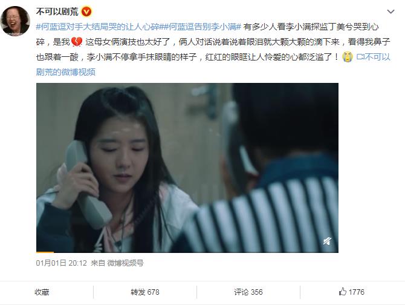Open 评论 356 comments
Image resolution: width=405 pixels, height=305 pixels.
(x=248, y=292)
